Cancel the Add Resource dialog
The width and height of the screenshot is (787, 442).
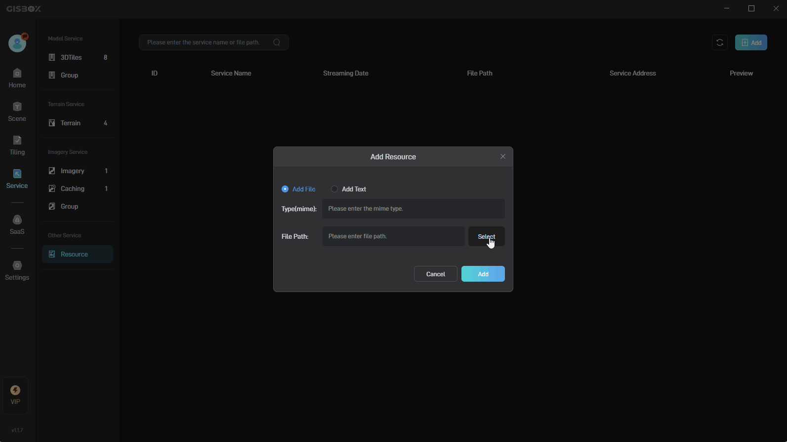[x=435, y=274]
